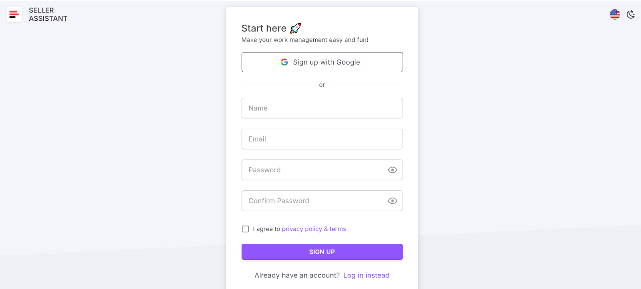
Task: Click the Google "G" icon
Action: pos(284,62)
